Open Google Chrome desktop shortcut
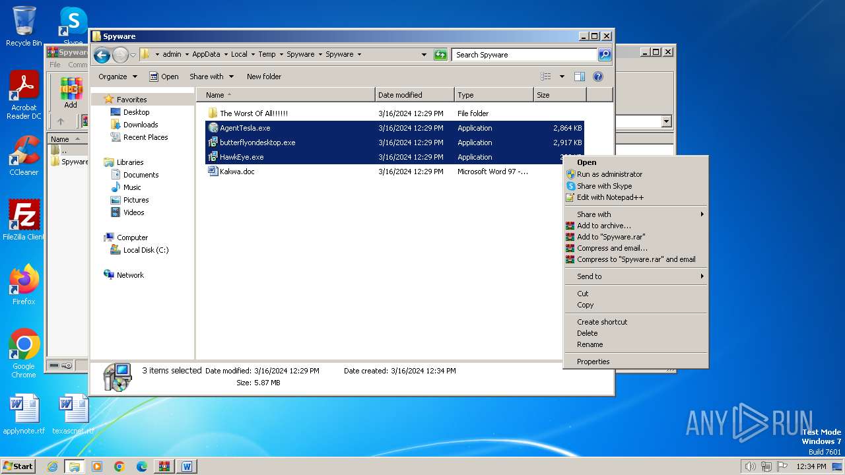 [x=24, y=354]
